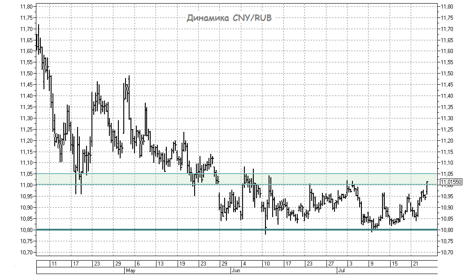
Task: Click 11,60 on the left price axis
Action: click(27, 51)
